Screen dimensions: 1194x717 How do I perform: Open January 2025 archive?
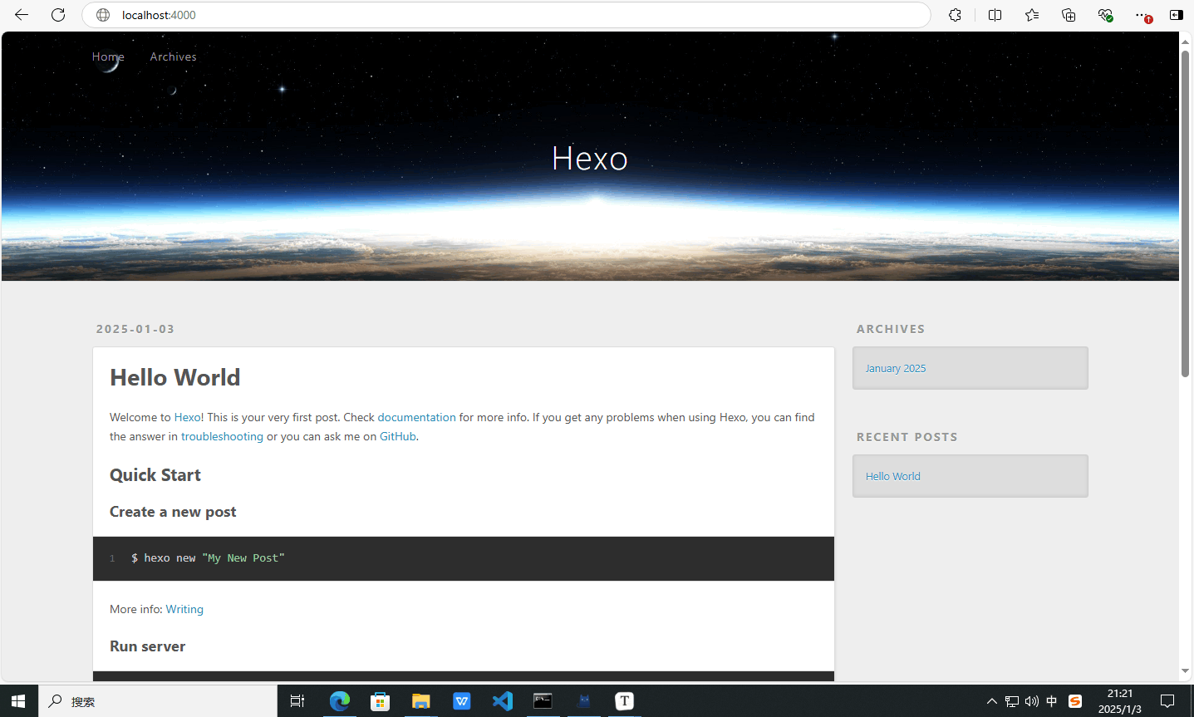(895, 368)
